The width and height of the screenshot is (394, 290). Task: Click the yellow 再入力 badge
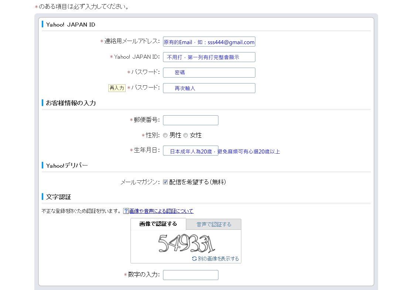[117, 88]
